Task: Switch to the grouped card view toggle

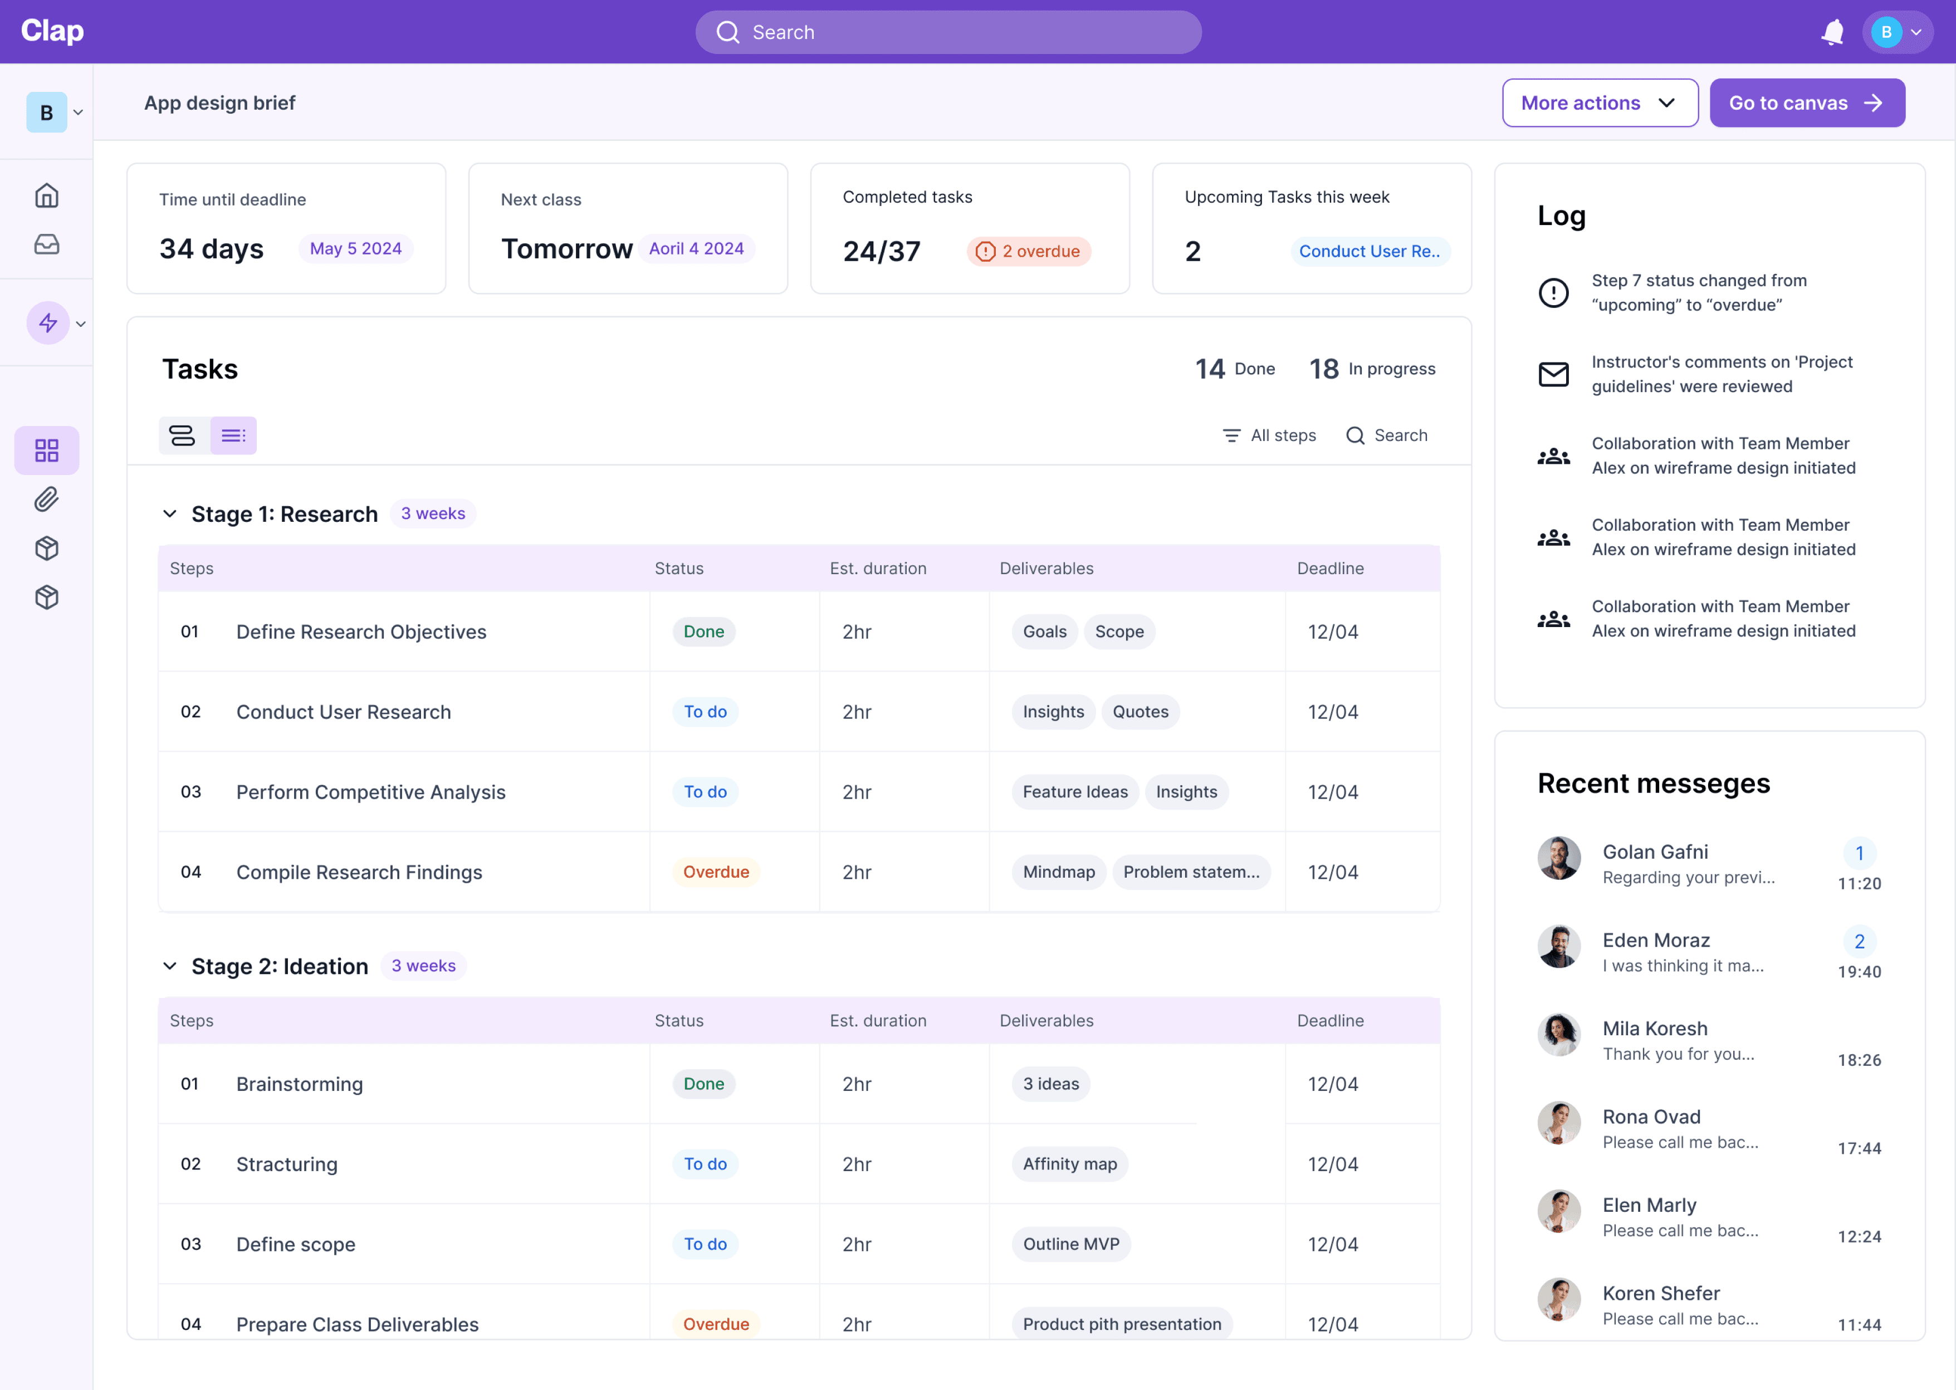Action: point(182,435)
